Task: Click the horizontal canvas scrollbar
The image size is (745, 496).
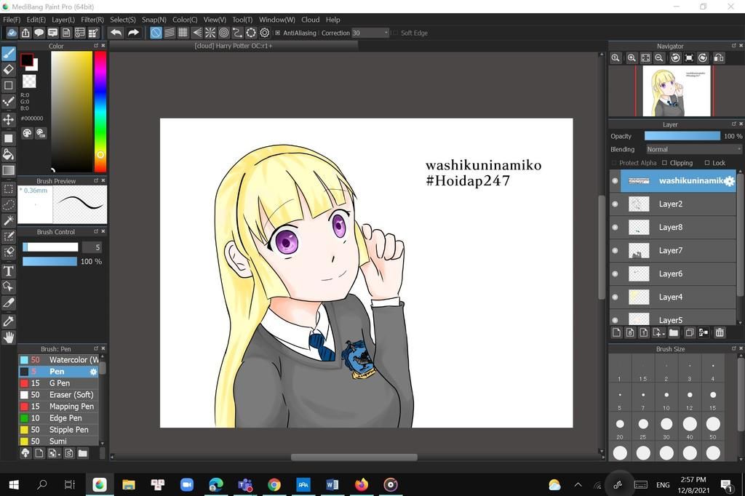Action: 354,457
